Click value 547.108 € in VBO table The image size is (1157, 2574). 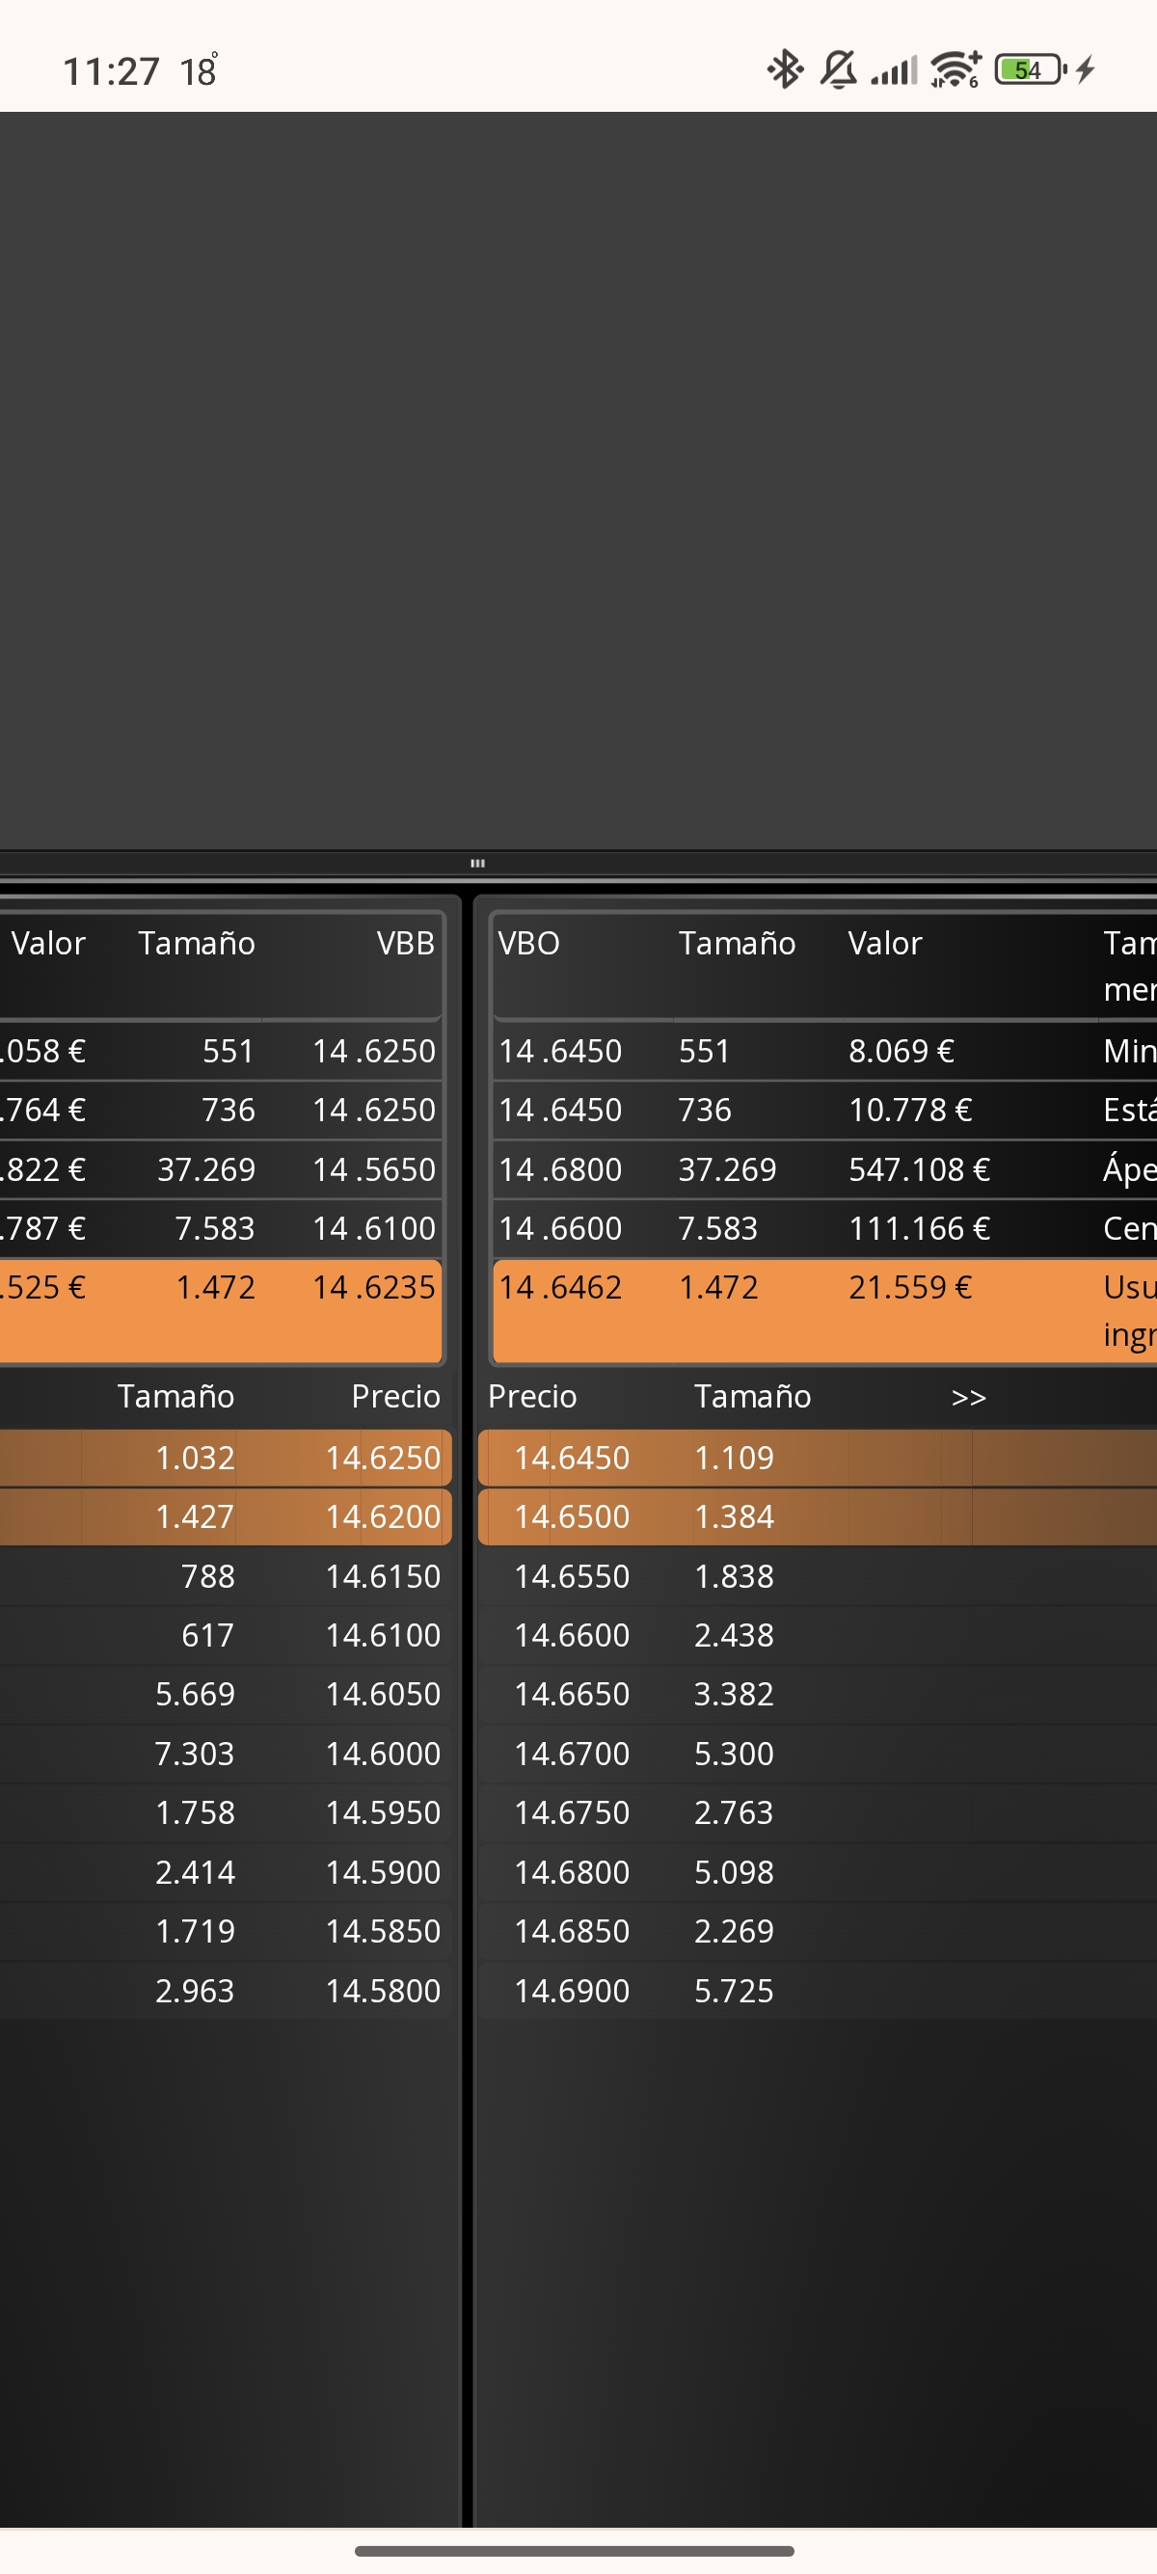(x=919, y=1169)
